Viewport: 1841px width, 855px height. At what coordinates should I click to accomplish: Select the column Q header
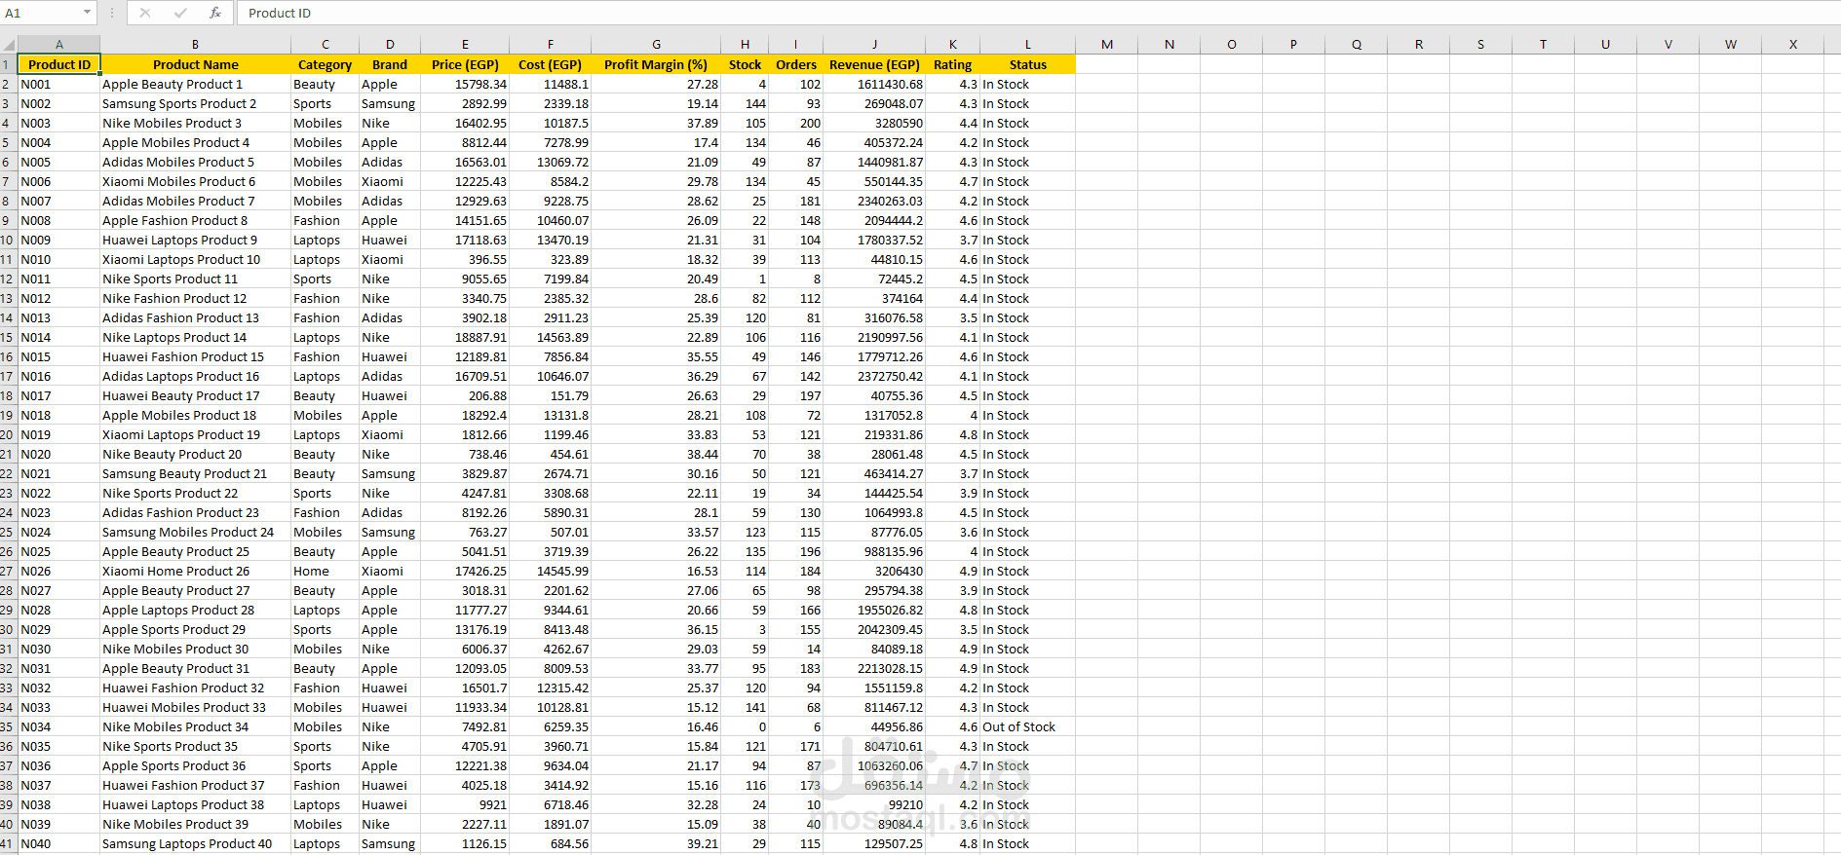click(1357, 44)
